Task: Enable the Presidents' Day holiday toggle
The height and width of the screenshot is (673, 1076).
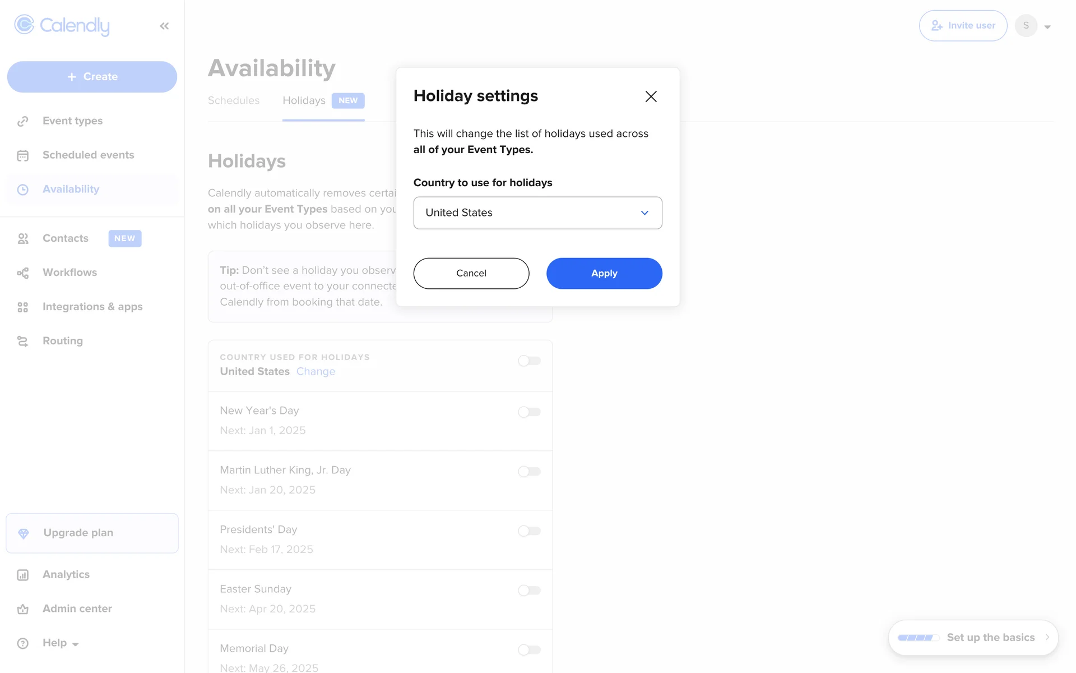Action: [x=529, y=531]
